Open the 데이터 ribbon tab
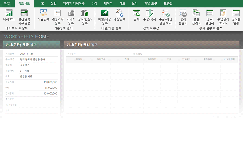243x144 pixels. tap(108, 4)
